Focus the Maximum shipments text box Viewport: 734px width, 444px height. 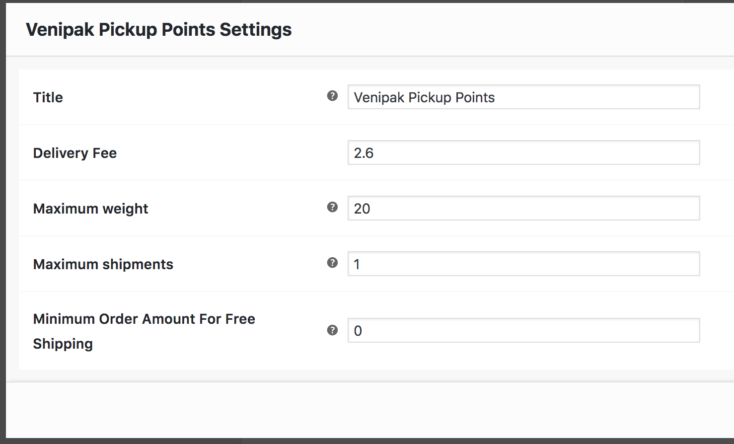523,264
